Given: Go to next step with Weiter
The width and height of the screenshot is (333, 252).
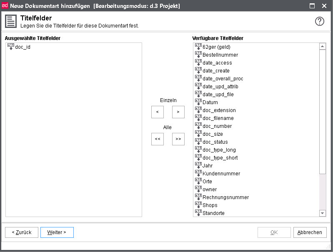Looking at the screenshot, I should pyautogui.click(x=57, y=232).
